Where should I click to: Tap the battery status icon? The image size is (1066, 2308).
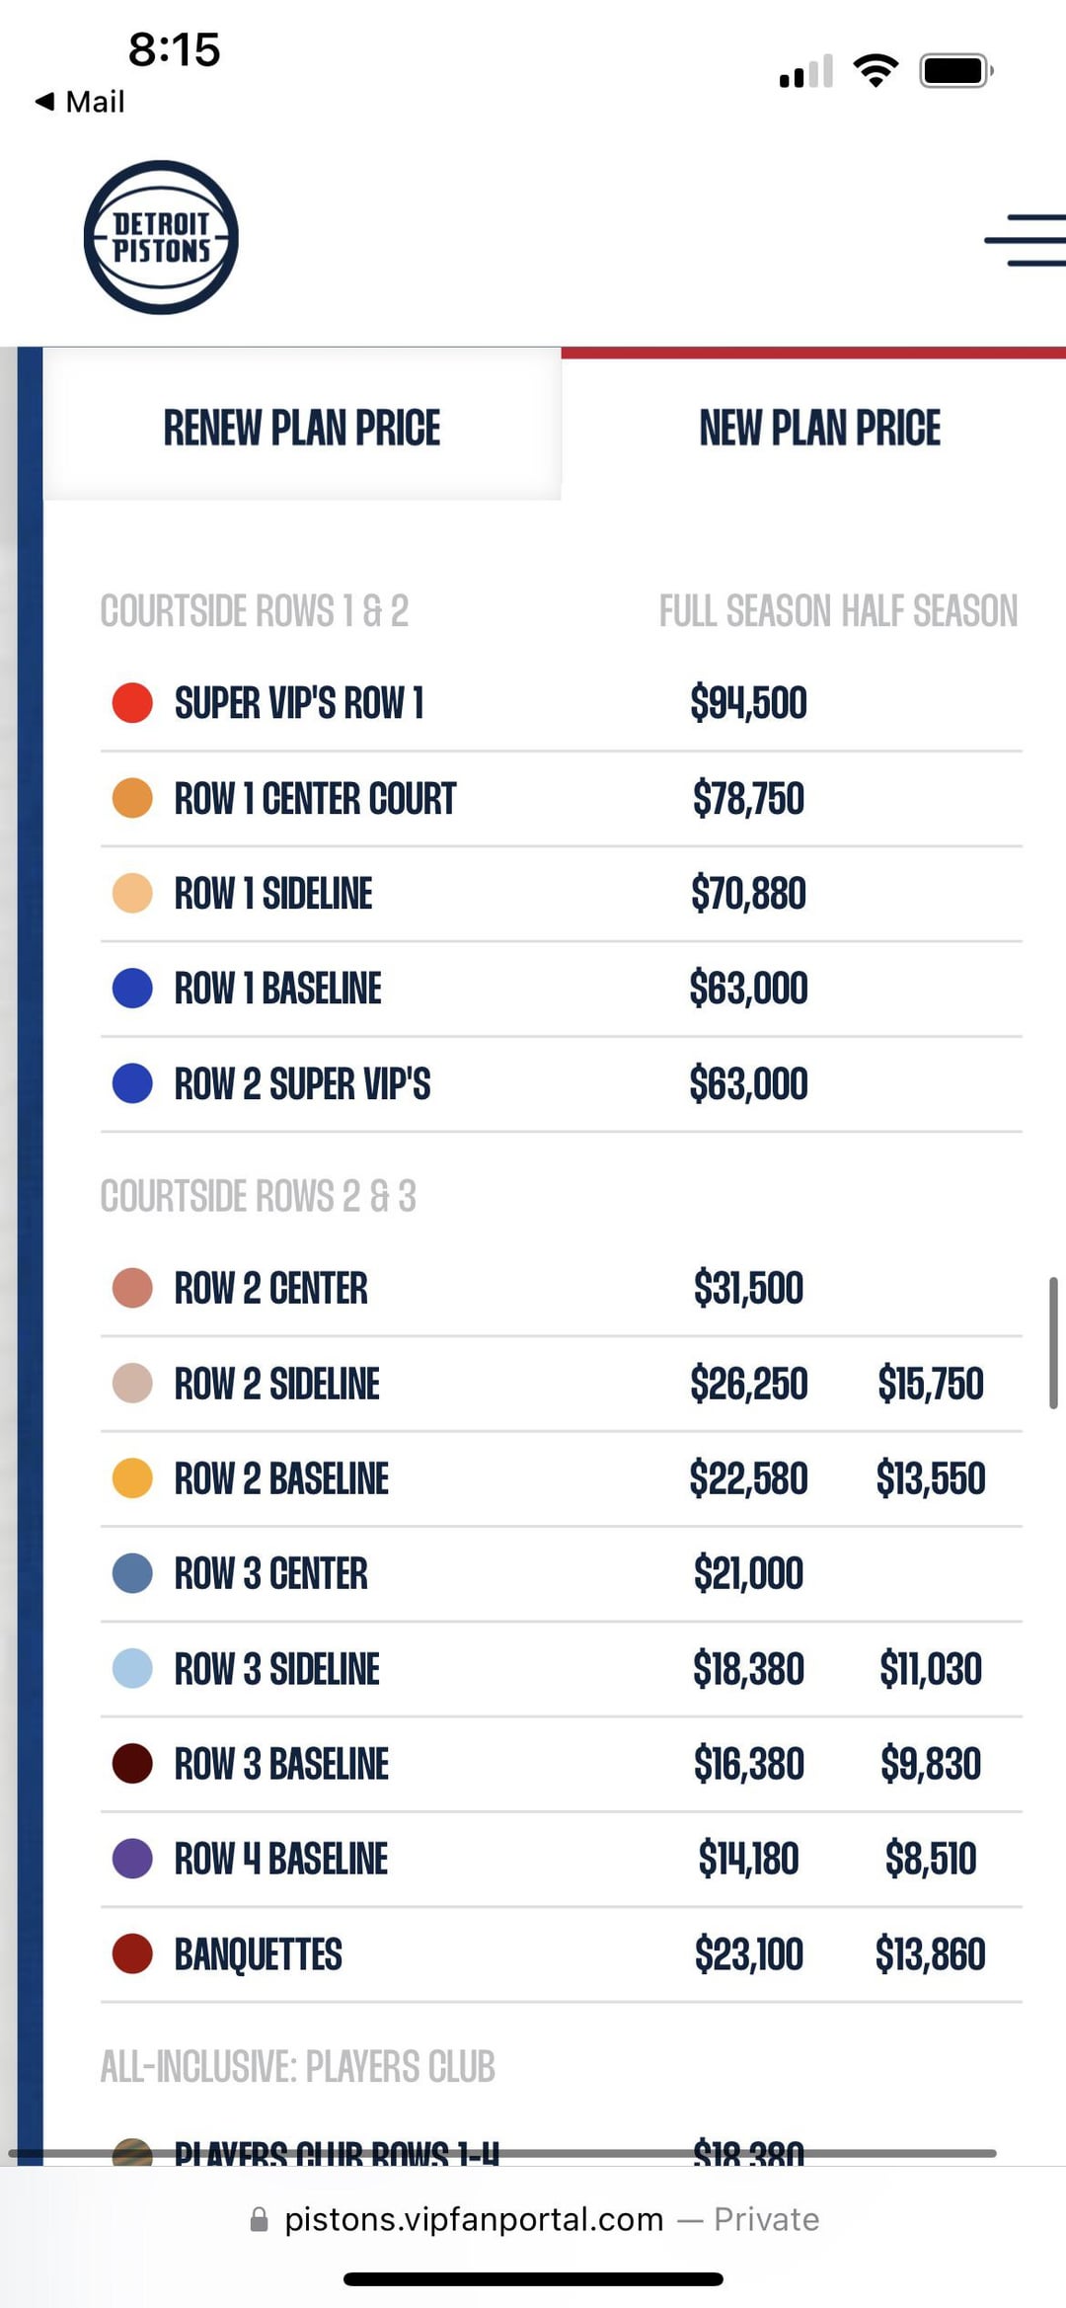click(x=955, y=71)
